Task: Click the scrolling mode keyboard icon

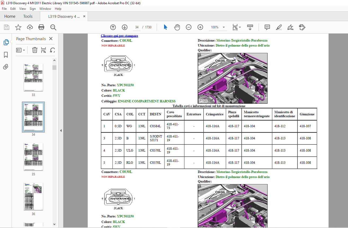Action: (x=250, y=27)
